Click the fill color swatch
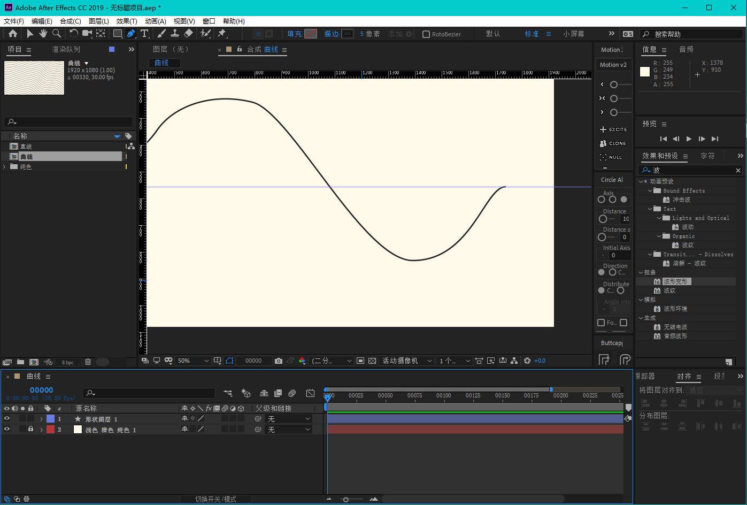 click(311, 34)
